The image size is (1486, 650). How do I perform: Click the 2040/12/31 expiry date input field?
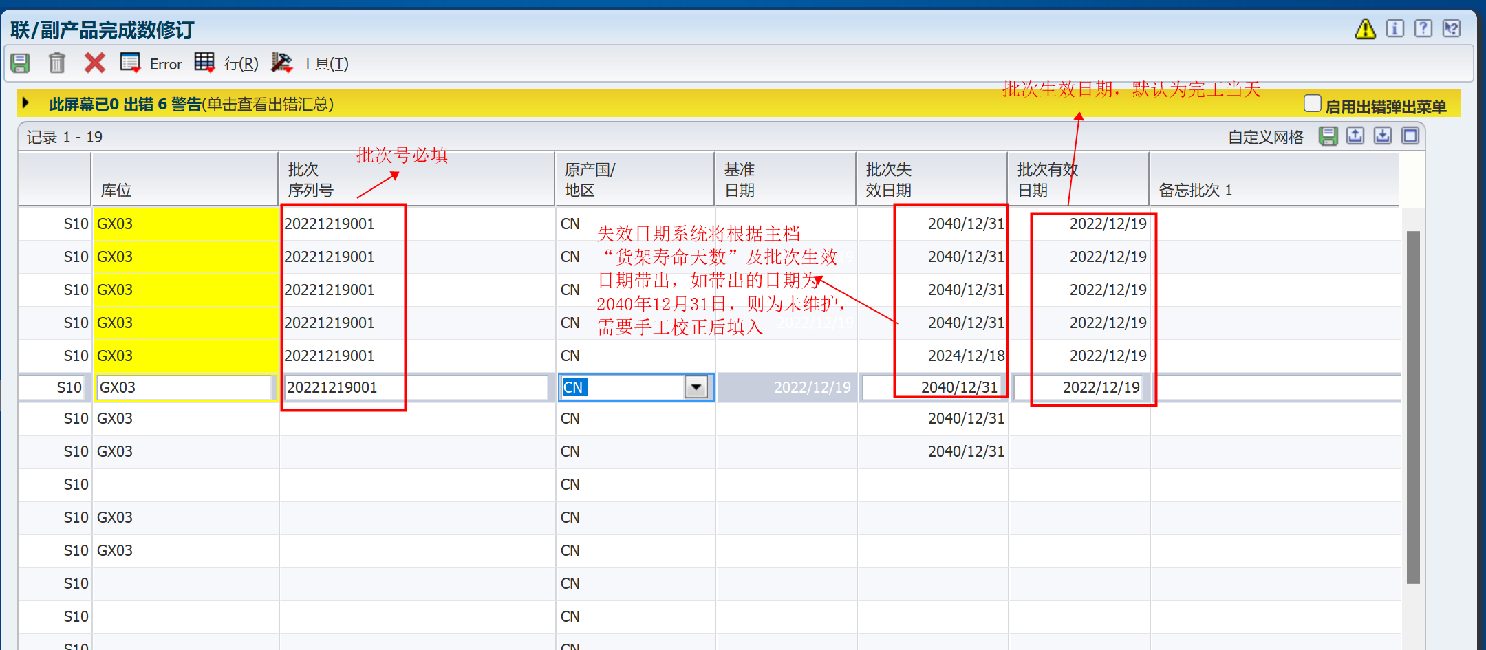(x=932, y=387)
